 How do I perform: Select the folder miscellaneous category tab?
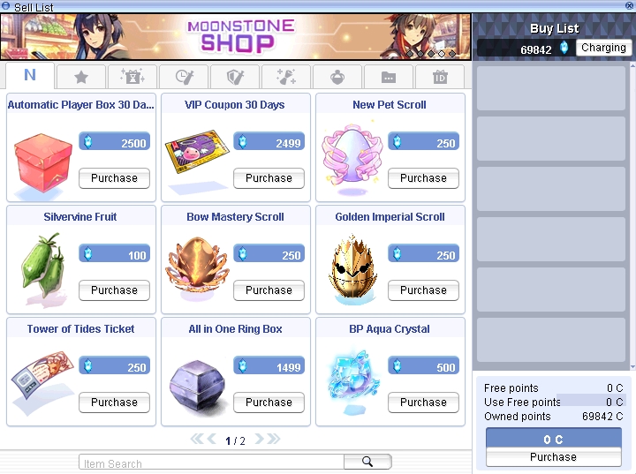(389, 77)
